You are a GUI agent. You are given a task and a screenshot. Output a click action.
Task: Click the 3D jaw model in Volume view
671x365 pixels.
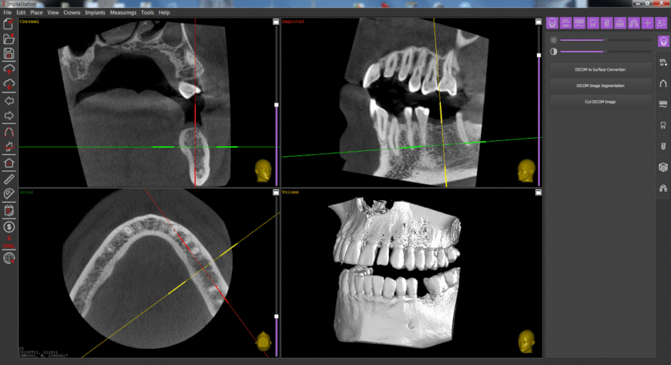[x=396, y=274]
